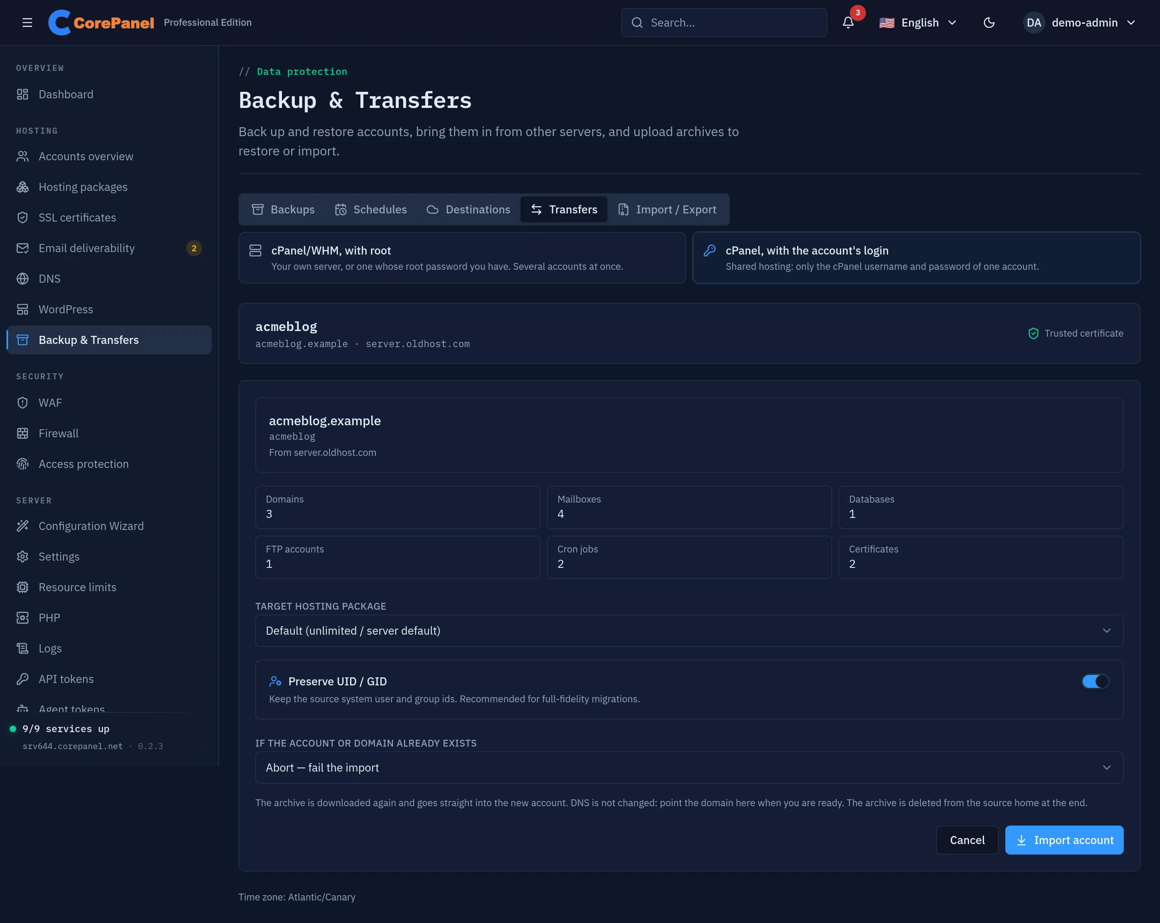Toggle the Preserve UID / GID switch
The height and width of the screenshot is (923, 1160).
(1096, 681)
